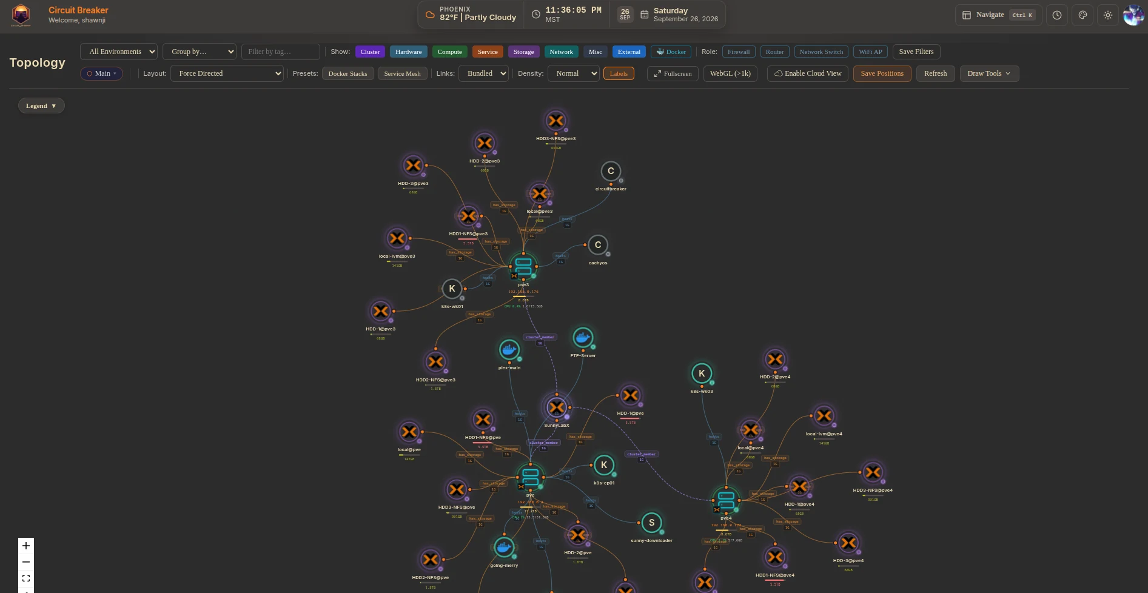Open the Force Directed layout dropdown
The image size is (1148, 593).
click(227, 73)
